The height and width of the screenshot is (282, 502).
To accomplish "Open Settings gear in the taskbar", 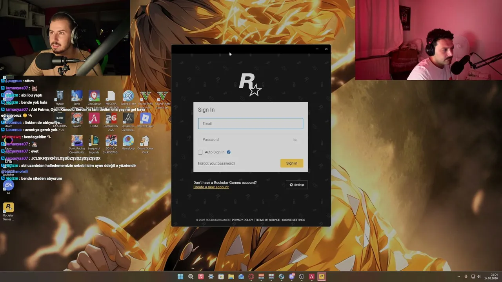I will (211, 277).
